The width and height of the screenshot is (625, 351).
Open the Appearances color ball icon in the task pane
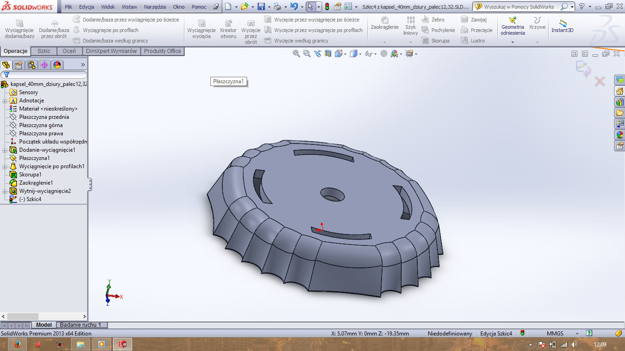pos(620,135)
